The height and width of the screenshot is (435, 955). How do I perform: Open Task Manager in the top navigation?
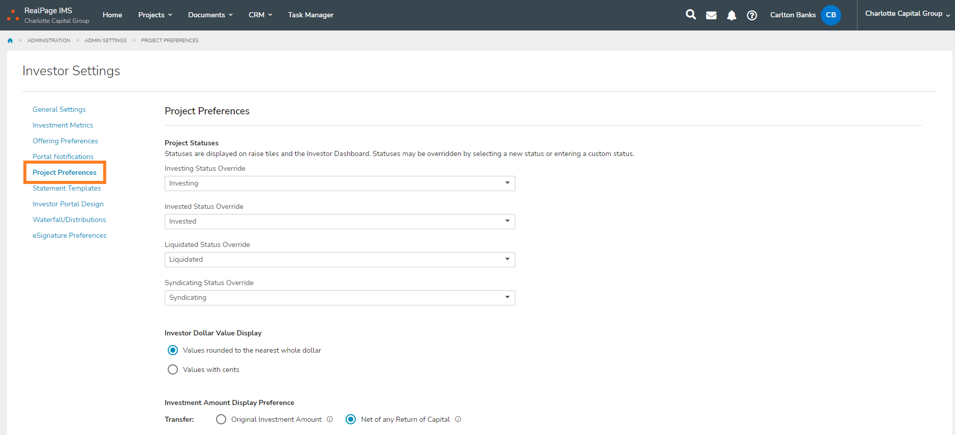tap(311, 15)
